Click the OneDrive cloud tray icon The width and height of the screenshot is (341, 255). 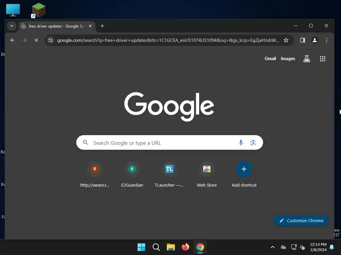(x=283, y=247)
